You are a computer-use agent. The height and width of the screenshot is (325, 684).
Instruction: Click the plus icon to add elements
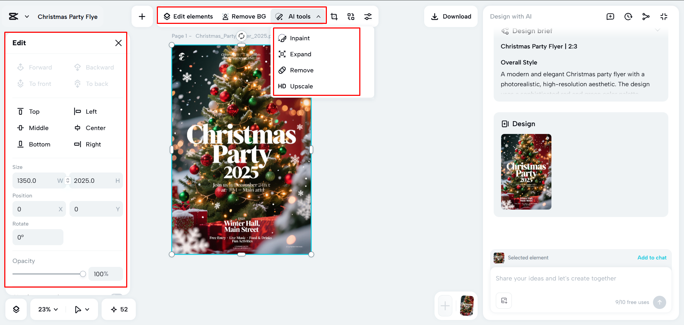(x=142, y=16)
